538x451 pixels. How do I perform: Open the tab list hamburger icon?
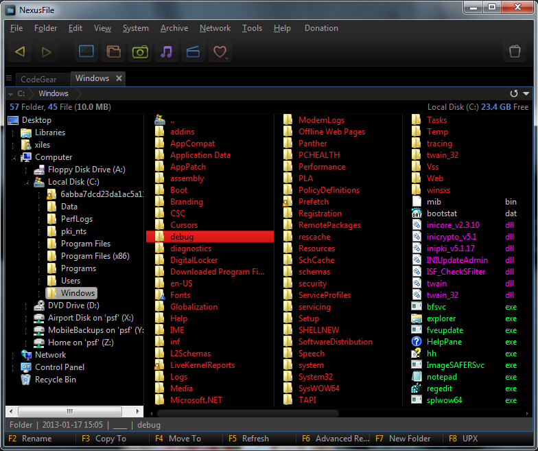tap(10, 78)
